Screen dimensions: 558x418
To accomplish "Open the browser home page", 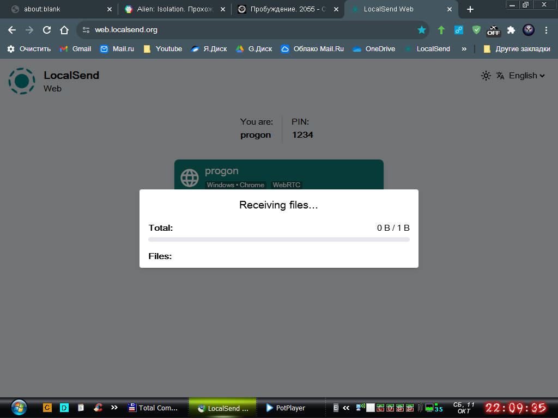I will [x=64, y=30].
